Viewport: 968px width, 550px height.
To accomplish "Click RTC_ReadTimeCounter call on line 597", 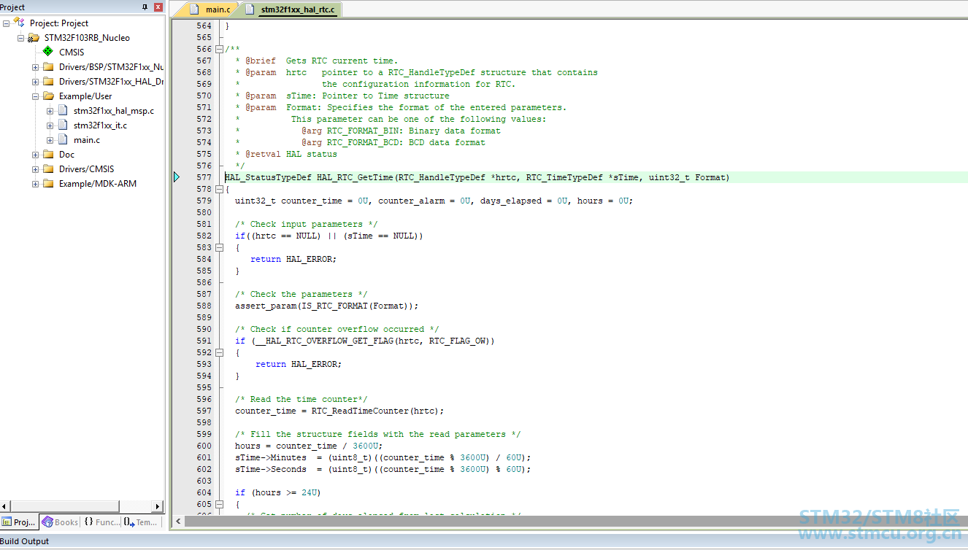I will (x=360, y=411).
